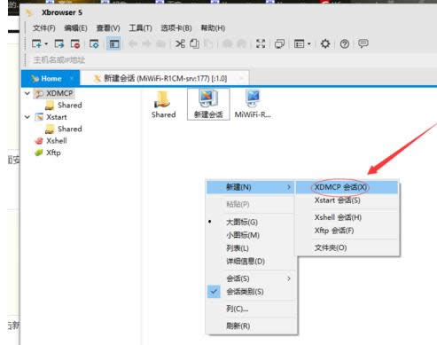
Task: Close the 新建会话 MiWiFi-R1CM-srv tab
Action: pos(241,78)
